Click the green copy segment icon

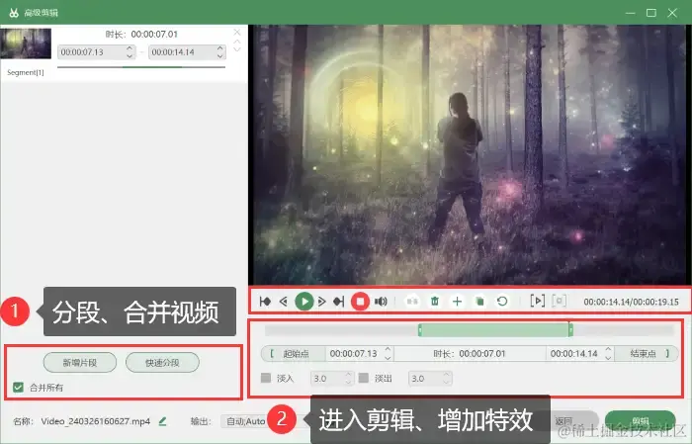tap(479, 302)
